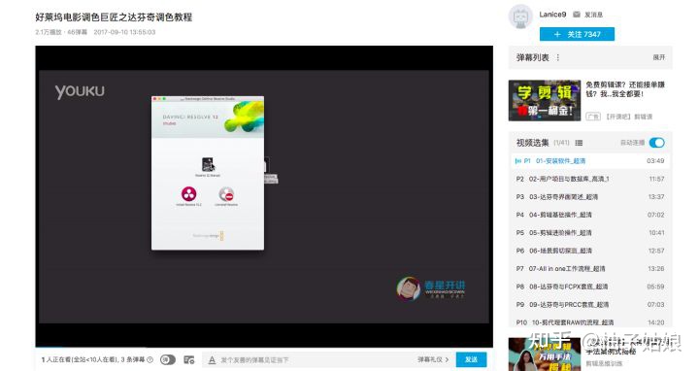Select episode P9 09-达芬奇与PRCC套底_超清
The height and width of the screenshot is (371, 699).
point(590,305)
